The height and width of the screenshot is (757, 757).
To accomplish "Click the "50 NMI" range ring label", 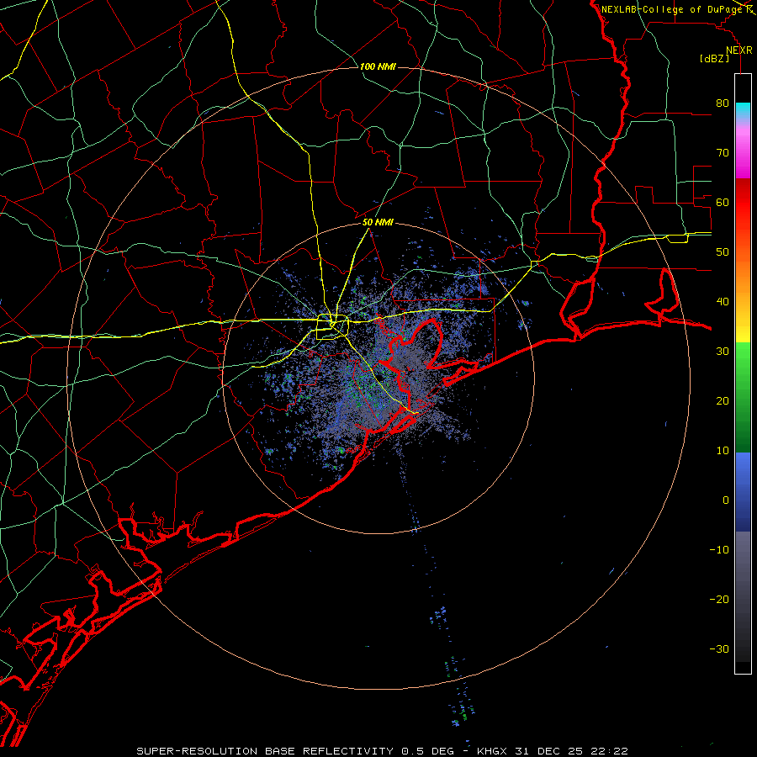I will 378,223.
